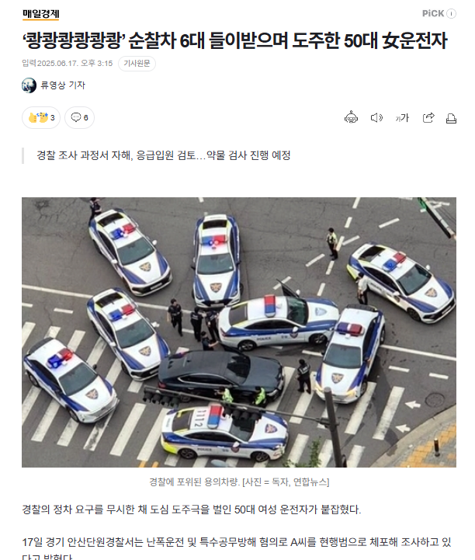Screen dimensions: 475x560
Task: Click reporter name 류영상 기자
Action: coord(63,85)
